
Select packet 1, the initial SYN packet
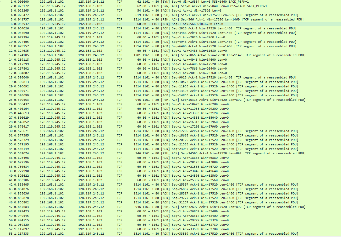(105, 2)
